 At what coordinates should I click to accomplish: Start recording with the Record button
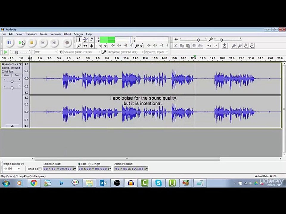pyautogui.click(x=67, y=43)
